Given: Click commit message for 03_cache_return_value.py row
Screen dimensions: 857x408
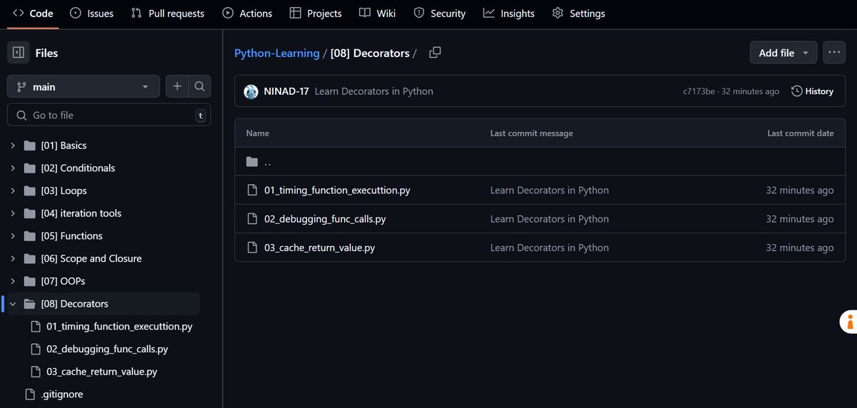Looking at the screenshot, I should pos(550,248).
